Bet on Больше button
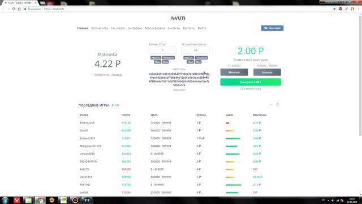This screenshot has height=204, width=362. [267, 72]
